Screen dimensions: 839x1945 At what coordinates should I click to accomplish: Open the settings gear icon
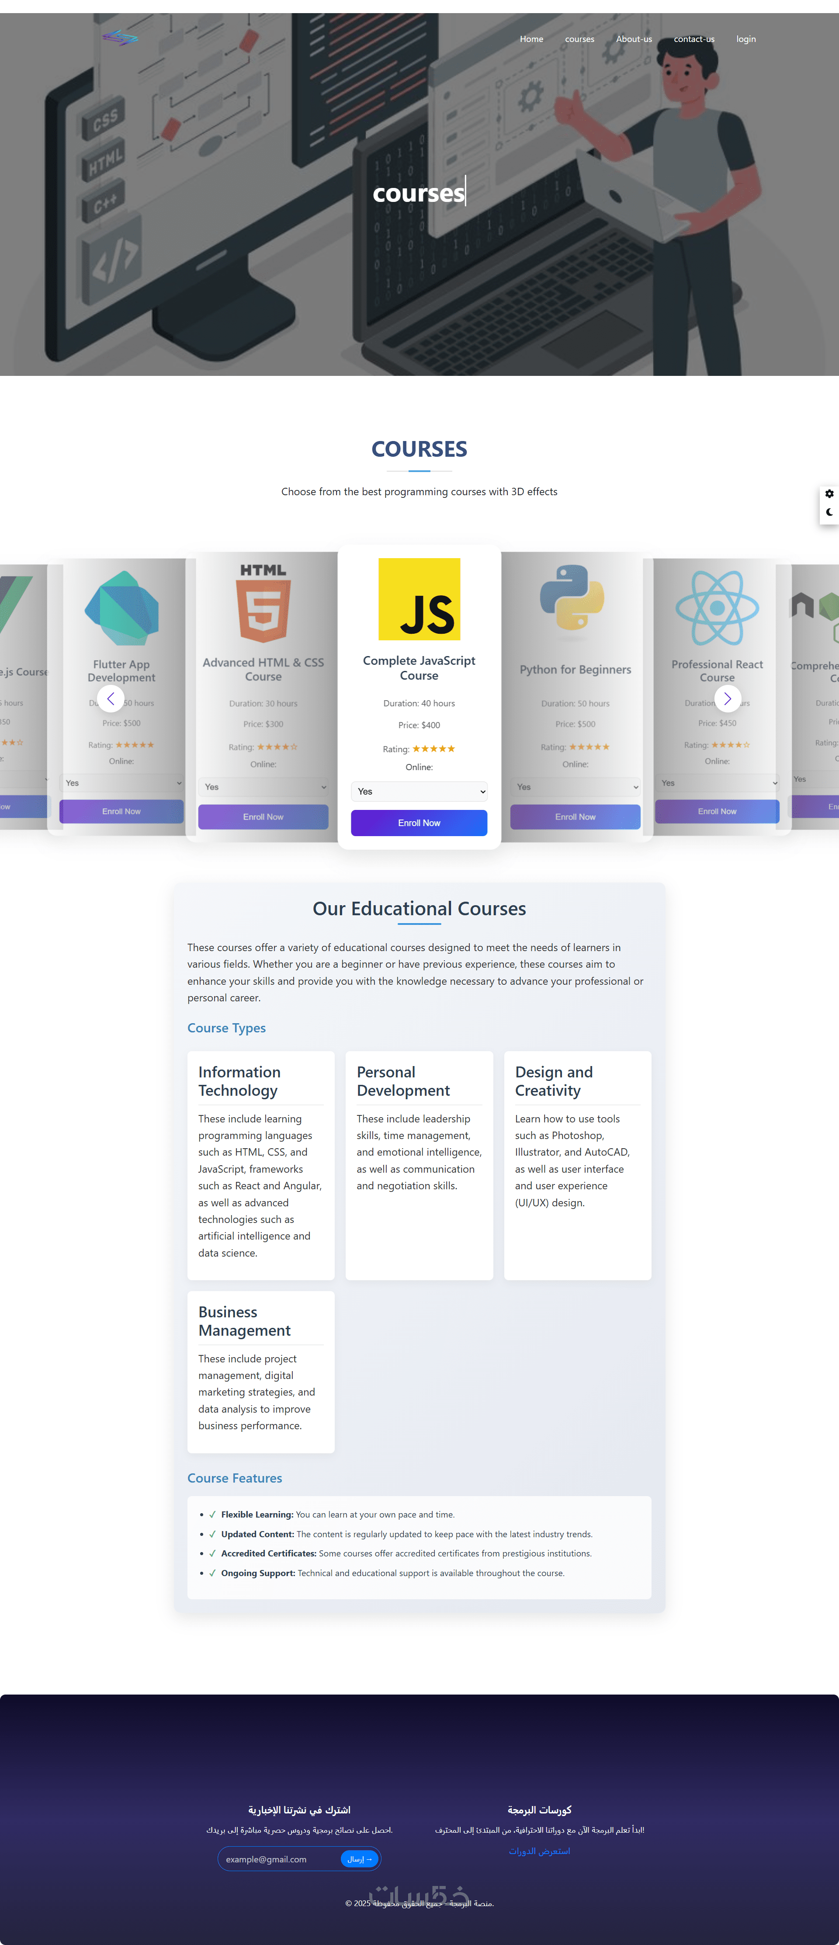point(829,494)
